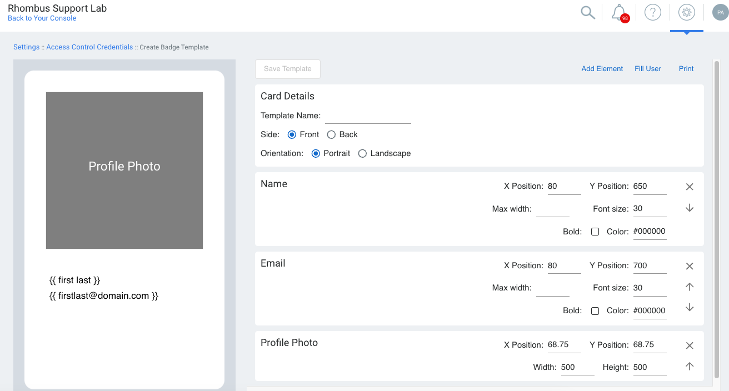
Task: Open the search tool
Action: pyautogui.click(x=587, y=12)
